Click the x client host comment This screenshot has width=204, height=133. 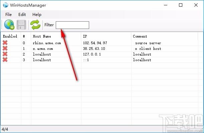pos(148,49)
